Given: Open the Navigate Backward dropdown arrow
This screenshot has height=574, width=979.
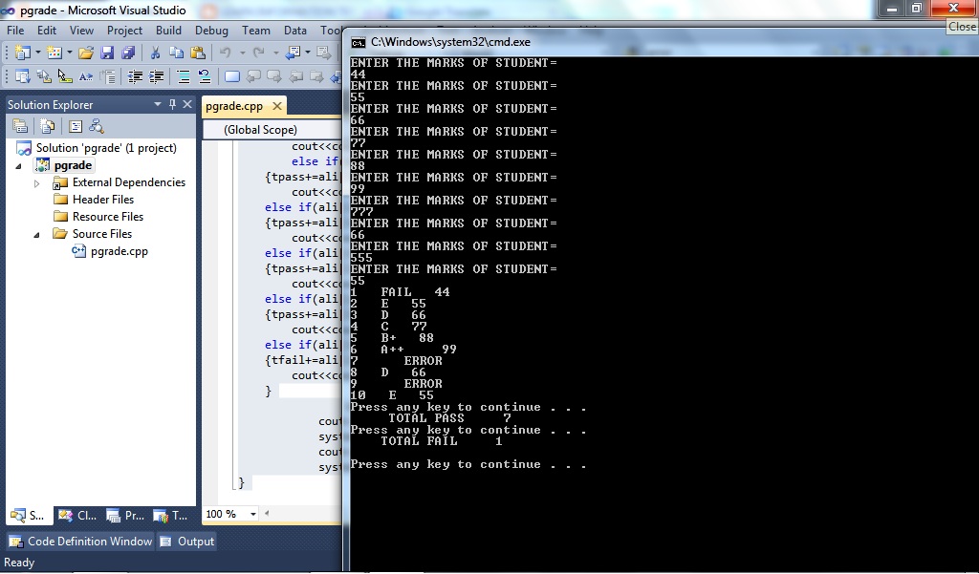Looking at the screenshot, I should click(x=307, y=53).
